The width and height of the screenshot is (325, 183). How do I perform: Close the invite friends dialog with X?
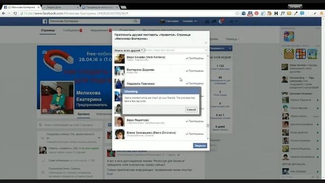tap(206, 43)
